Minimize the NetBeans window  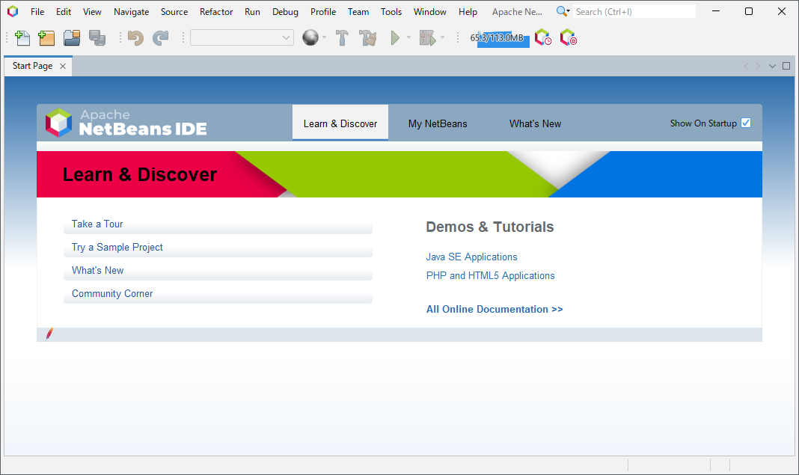pos(716,11)
